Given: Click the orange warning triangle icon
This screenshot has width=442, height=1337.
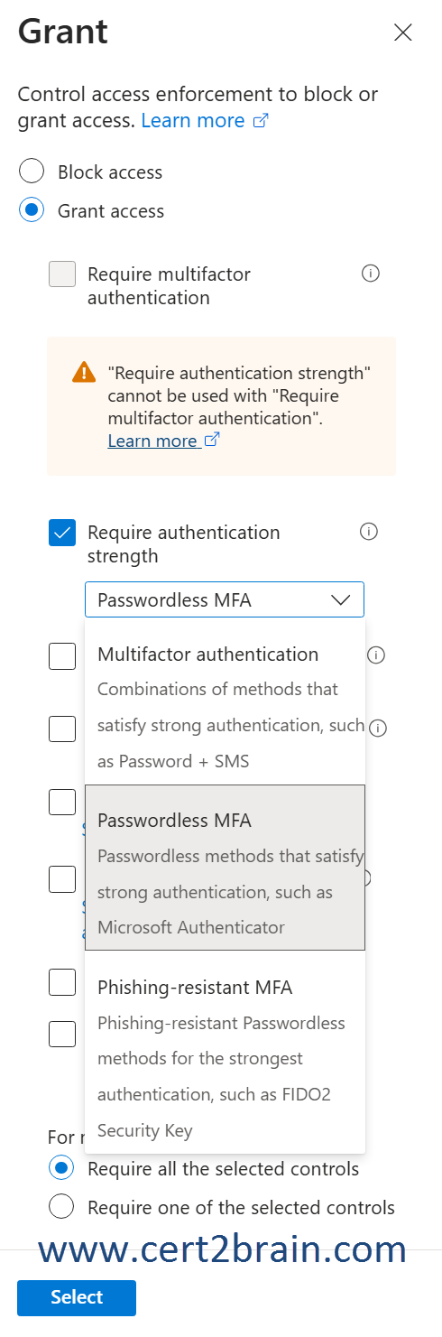Looking at the screenshot, I should click(84, 372).
